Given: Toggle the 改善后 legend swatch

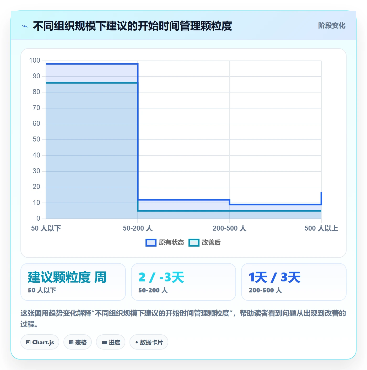Looking at the screenshot, I should click(194, 243).
